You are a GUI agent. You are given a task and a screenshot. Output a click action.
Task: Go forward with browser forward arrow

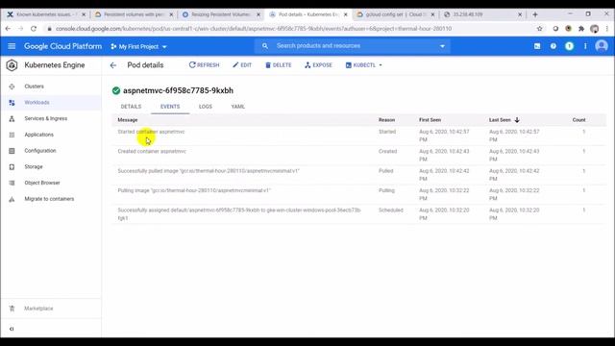click(20, 29)
